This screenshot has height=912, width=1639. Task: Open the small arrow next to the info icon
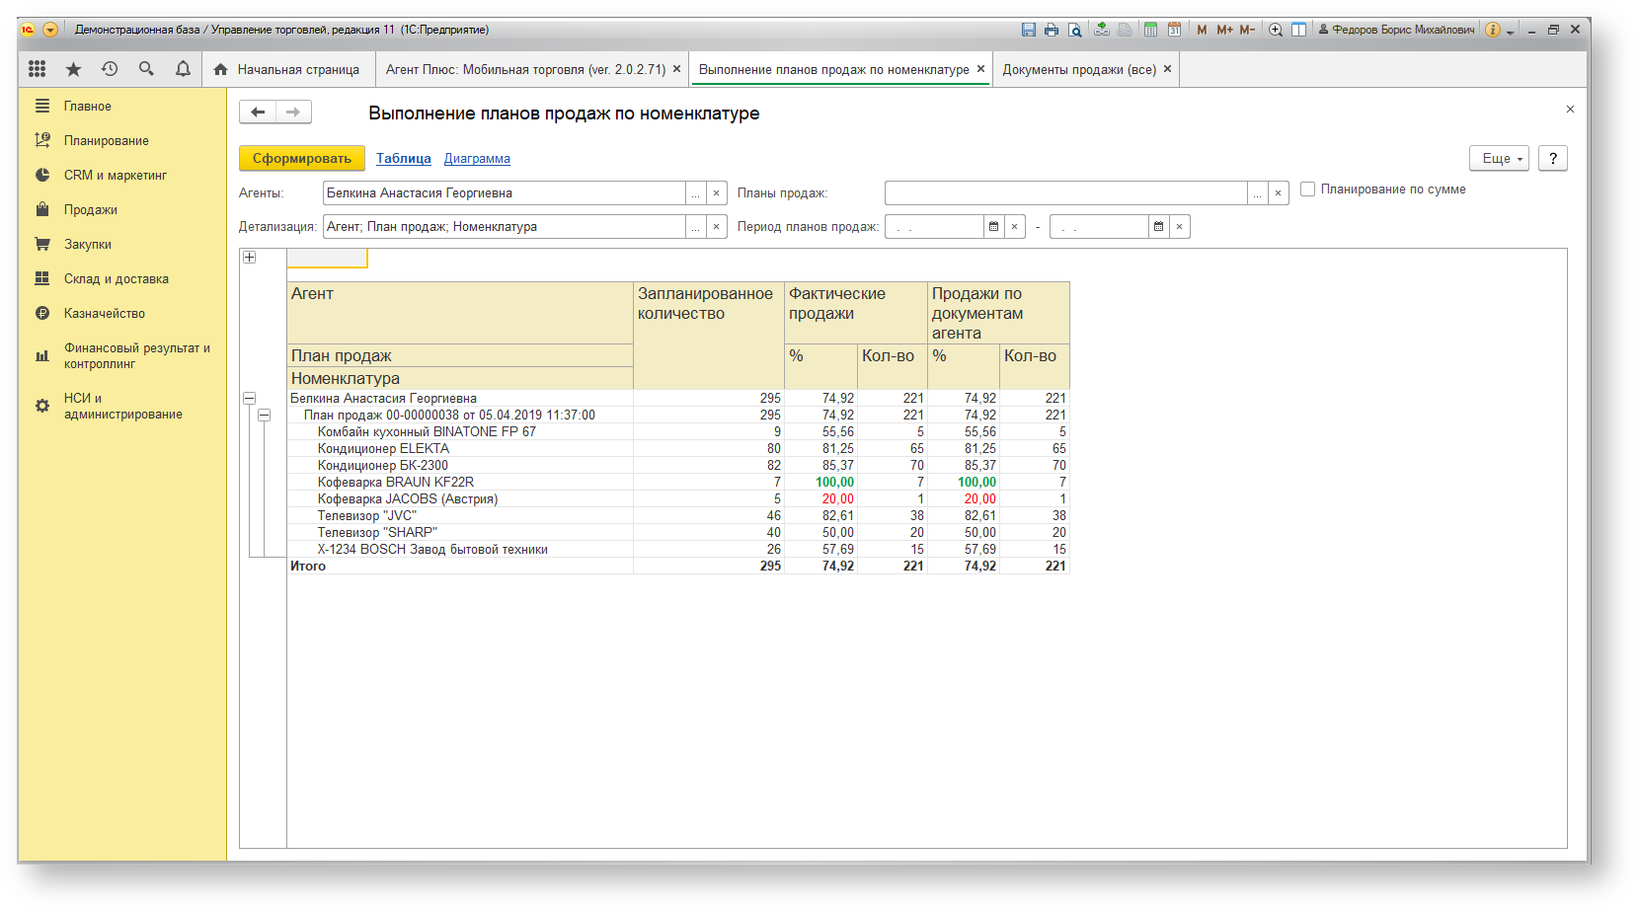click(x=1511, y=32)
